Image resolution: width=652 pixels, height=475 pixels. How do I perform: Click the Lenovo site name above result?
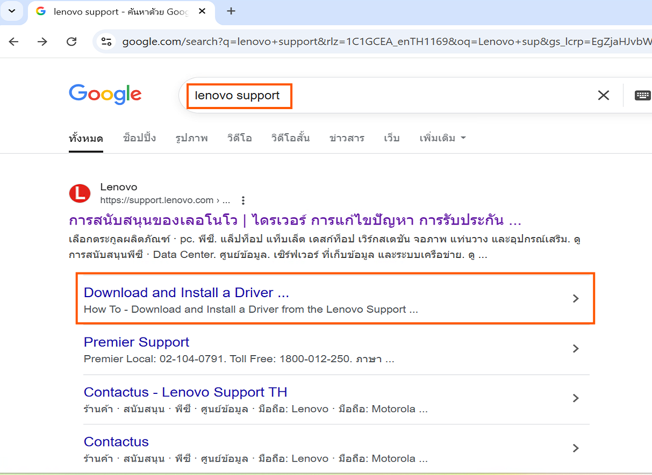pyautogui.click(x=118, y=187)
